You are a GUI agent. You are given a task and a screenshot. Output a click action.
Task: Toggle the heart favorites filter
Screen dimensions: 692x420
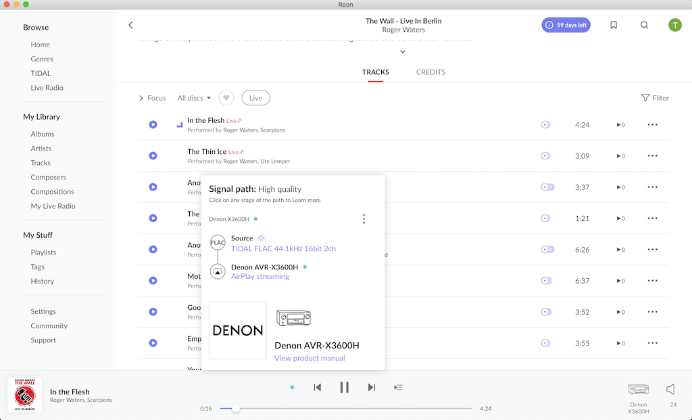226,98
